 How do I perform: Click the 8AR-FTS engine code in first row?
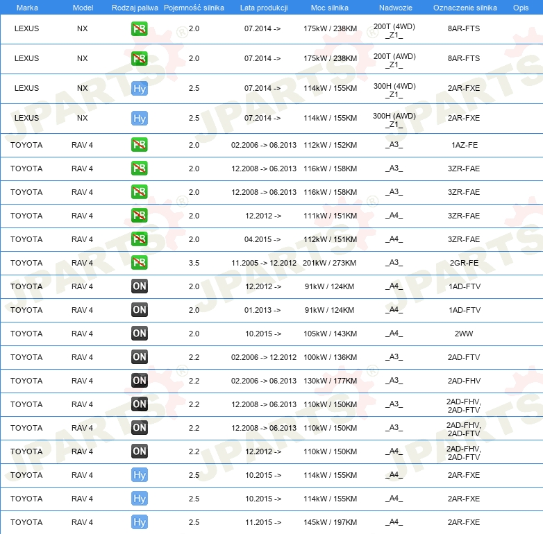(464, 28)
